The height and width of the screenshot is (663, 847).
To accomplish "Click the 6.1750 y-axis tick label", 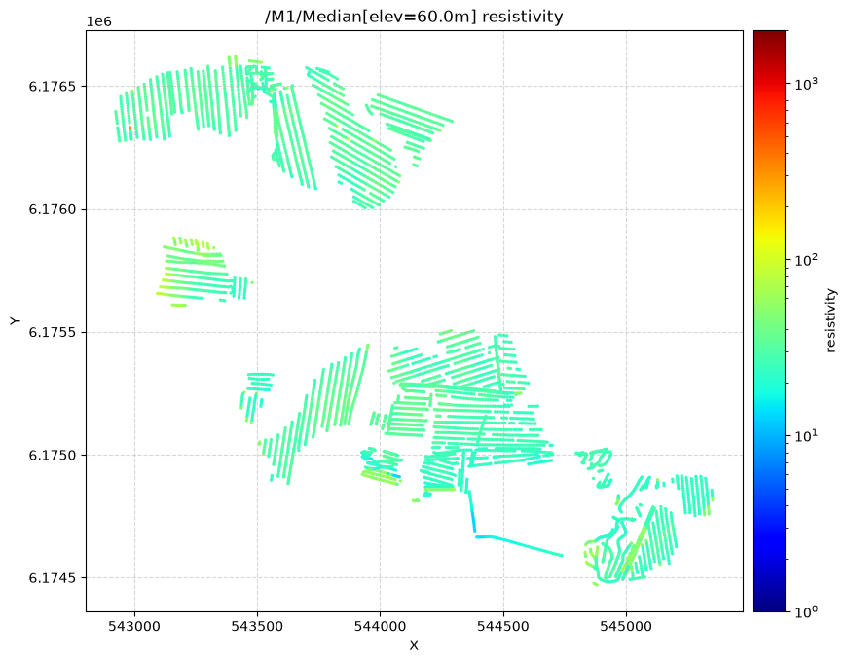I will pyautogui.click(x=53, y=456).
